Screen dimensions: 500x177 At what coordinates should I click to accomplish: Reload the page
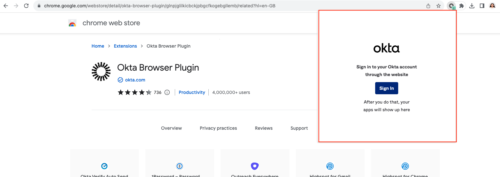click(26, 6)
